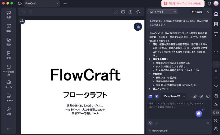The height and width of the screenshot is (135, 220).
Task: Click the 7-day AI trial banner
Action: click(183, 4)
